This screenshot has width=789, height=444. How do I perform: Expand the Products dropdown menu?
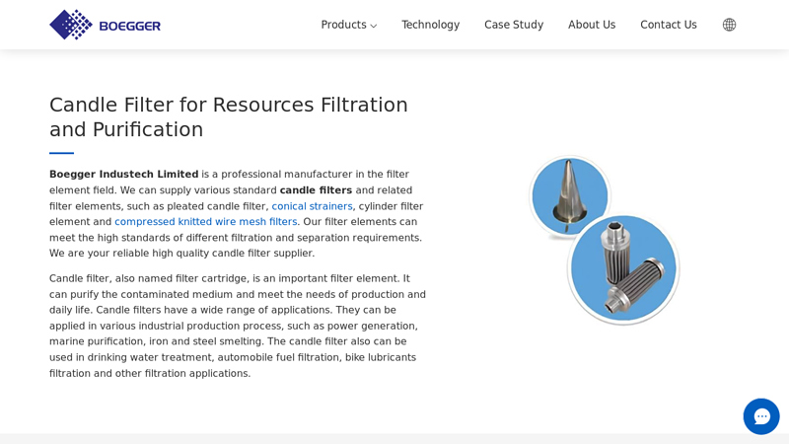tap(343, 25)
